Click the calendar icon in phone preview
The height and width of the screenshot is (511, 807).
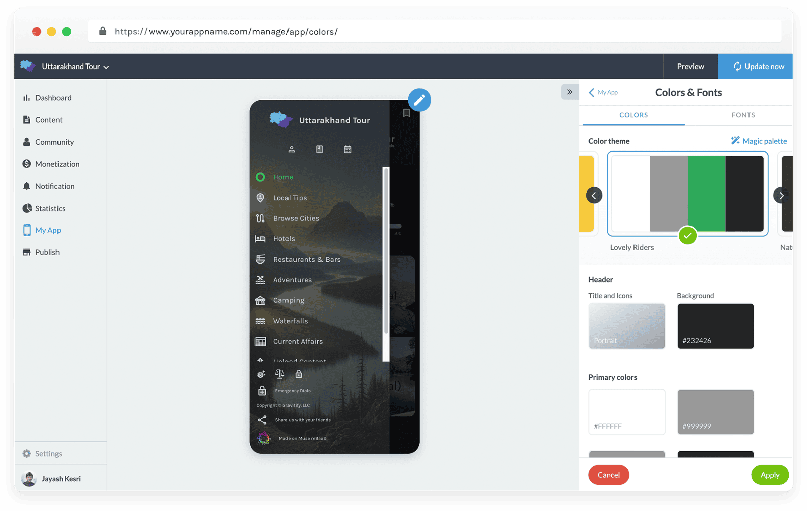(x=348, y=149)
